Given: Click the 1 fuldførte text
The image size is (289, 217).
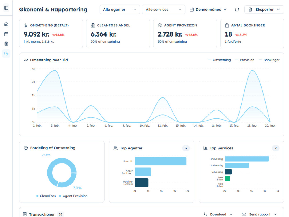Looking at the screenshot, I should click(x=233, y=42).
